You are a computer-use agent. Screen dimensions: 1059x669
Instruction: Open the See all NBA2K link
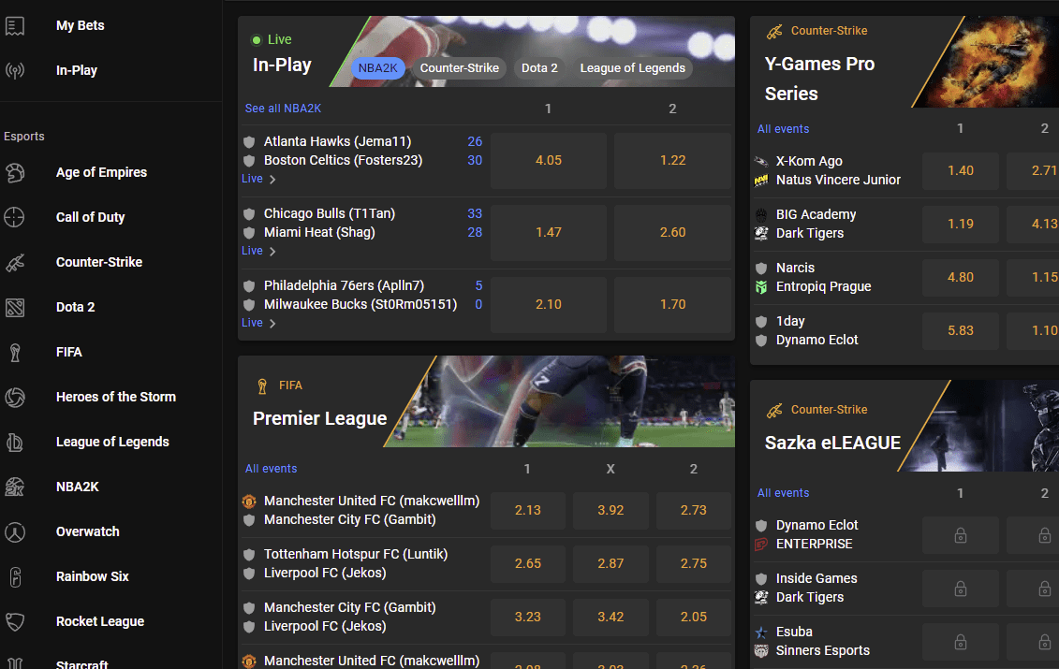click(x=283, y=109)
